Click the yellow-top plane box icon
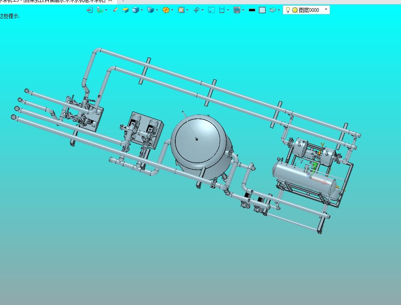This screenshot has height=305, width=401. click(125, 10)
